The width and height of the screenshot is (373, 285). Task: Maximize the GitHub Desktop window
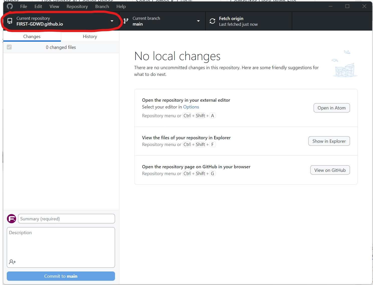click(347, 6)
